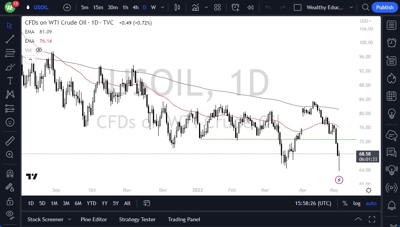Click the green horizontal support line

[x=269, y=139]
